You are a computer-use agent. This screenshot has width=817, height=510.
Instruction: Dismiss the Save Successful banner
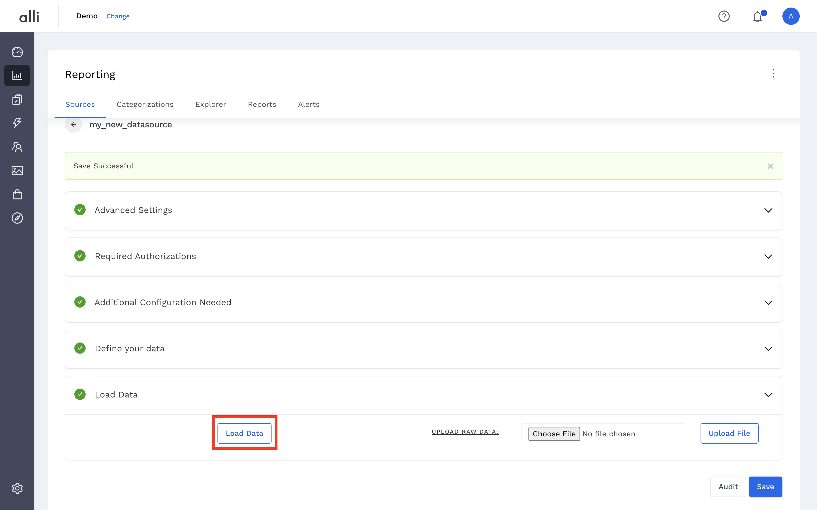[770, 166]
